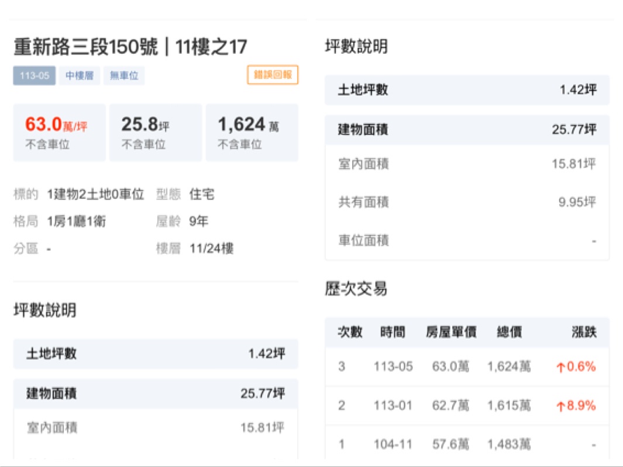
Task: Click the 樓層 value 11/24樓
Action: point(211,249)
